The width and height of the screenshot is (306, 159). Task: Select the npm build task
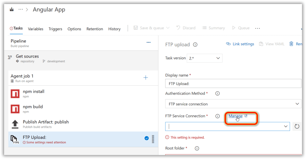tap(83, 109)
